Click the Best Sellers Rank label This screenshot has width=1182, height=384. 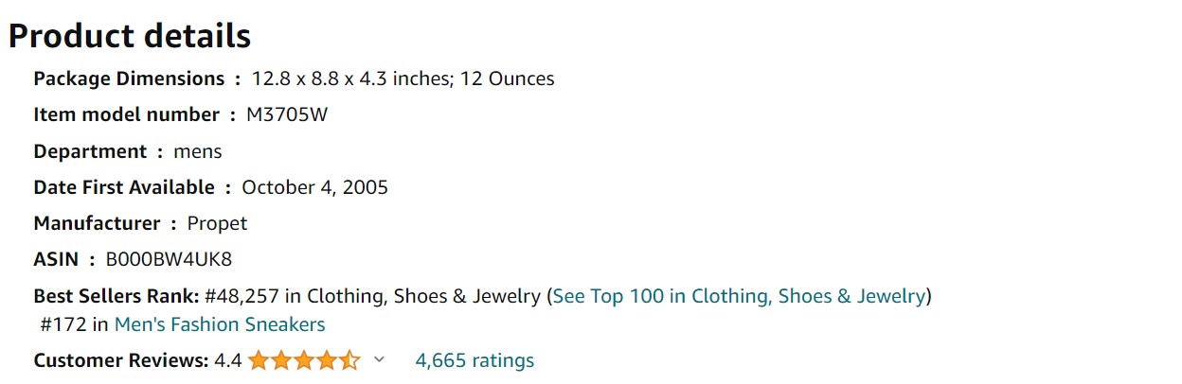click(116, 296)
